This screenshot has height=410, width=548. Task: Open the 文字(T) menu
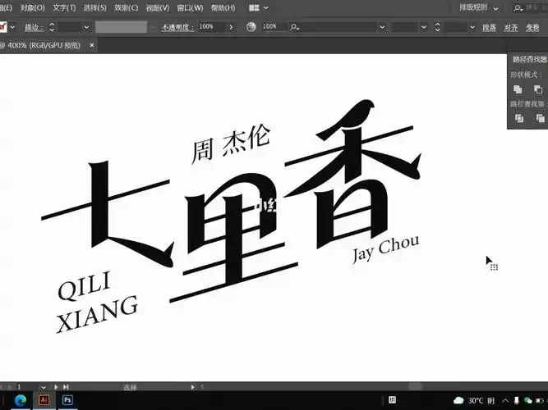click(64, 7)
